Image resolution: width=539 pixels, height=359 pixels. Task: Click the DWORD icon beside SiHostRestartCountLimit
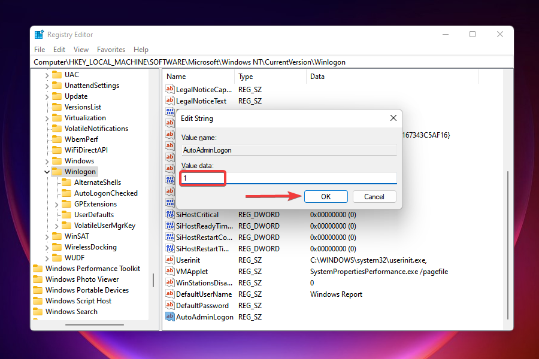point(170,237)
